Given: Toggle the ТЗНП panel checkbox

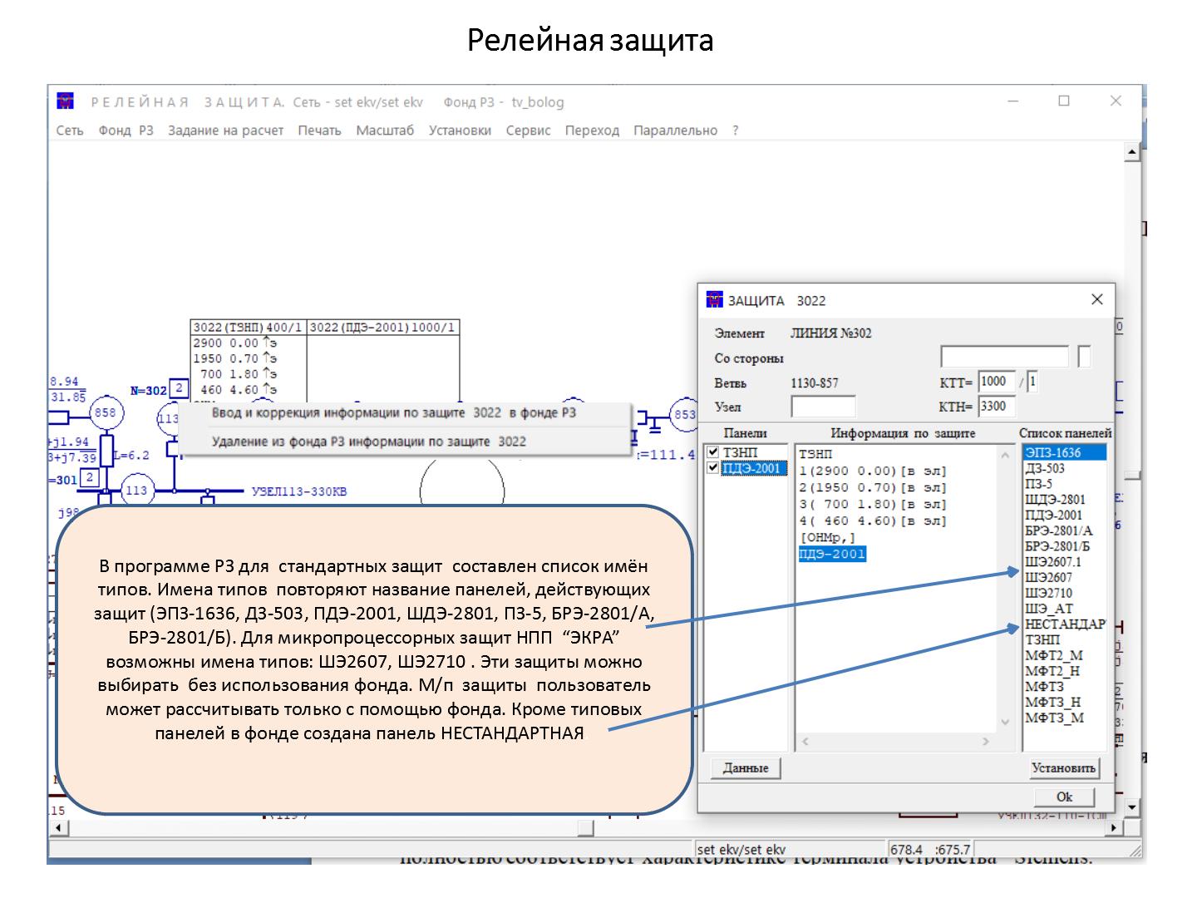Looking at the screenshot, I should pyautogui.click(x=712, y=452).
